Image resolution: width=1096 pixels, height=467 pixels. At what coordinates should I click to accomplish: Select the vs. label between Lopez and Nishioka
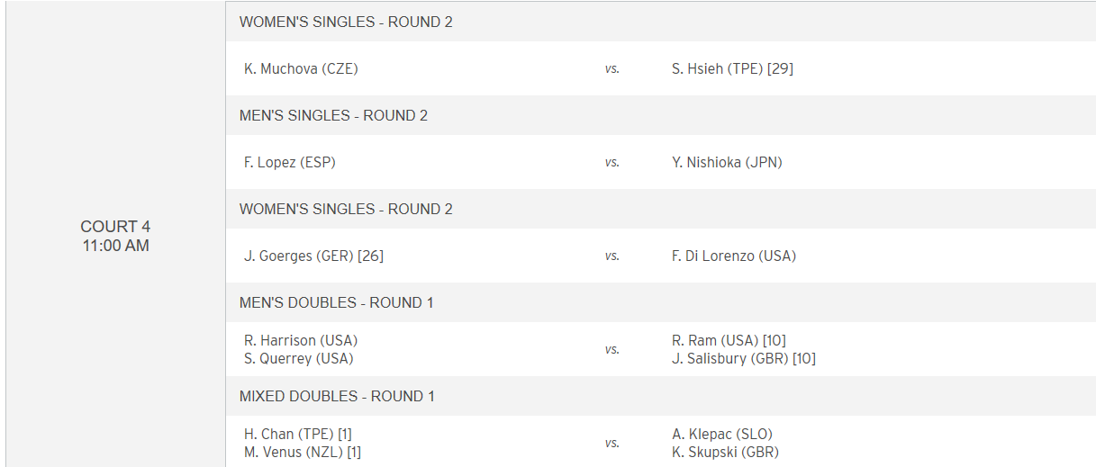pyautogui.click(x=612, y=163)
